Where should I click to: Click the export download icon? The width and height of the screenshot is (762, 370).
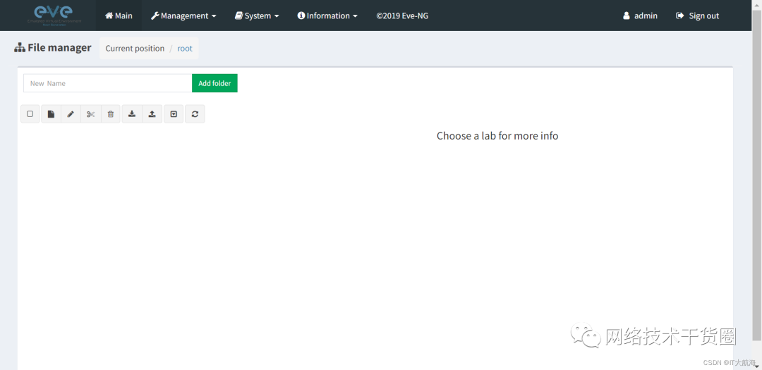pos(132,114)
